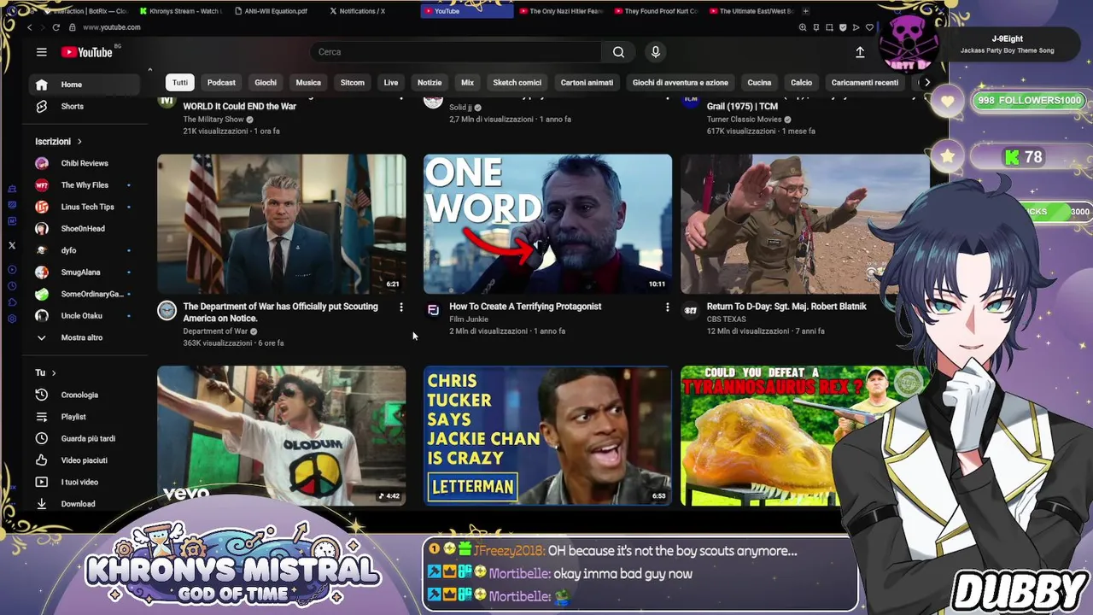Image resolution: width=1093 pixels, height=615 pixels.
Task: Open ONE WORD Terrifying Protagonist thumbnail
Action: point(547,224)
